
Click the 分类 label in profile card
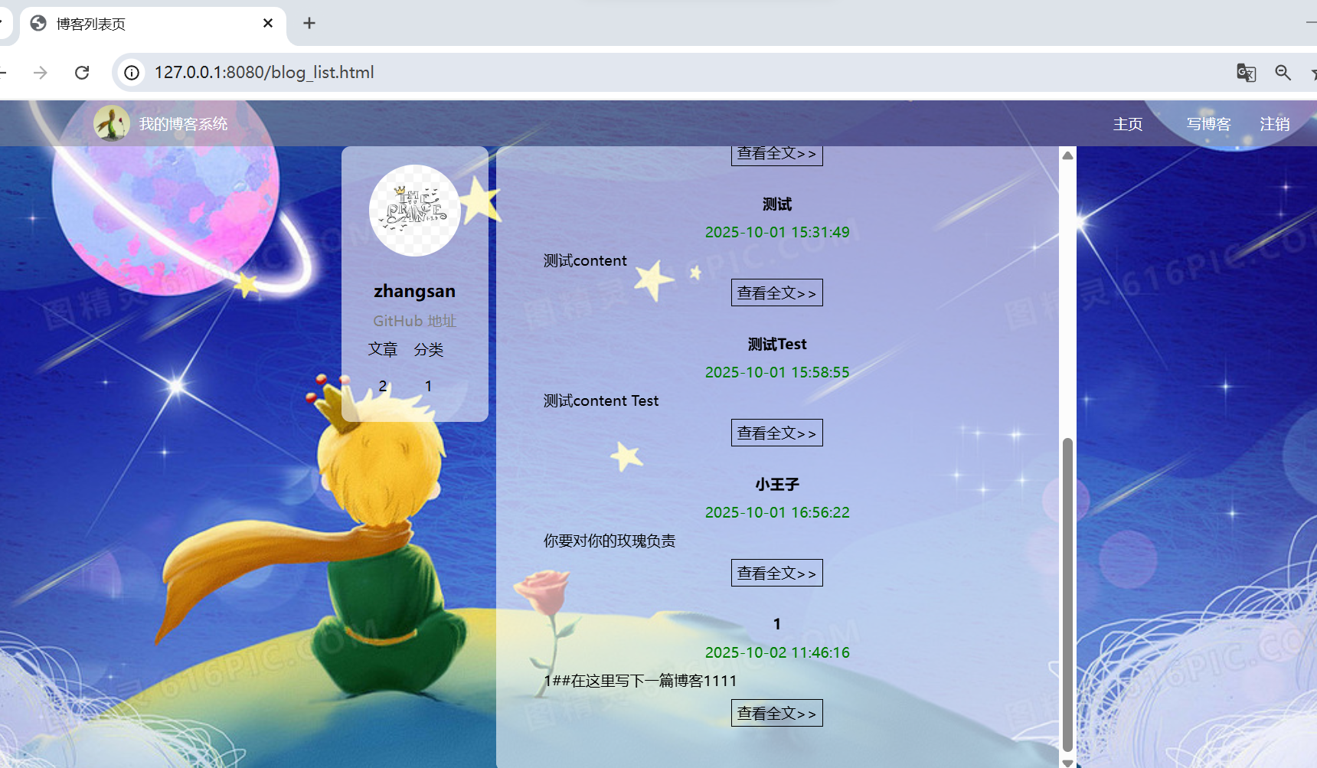point(429,349)
